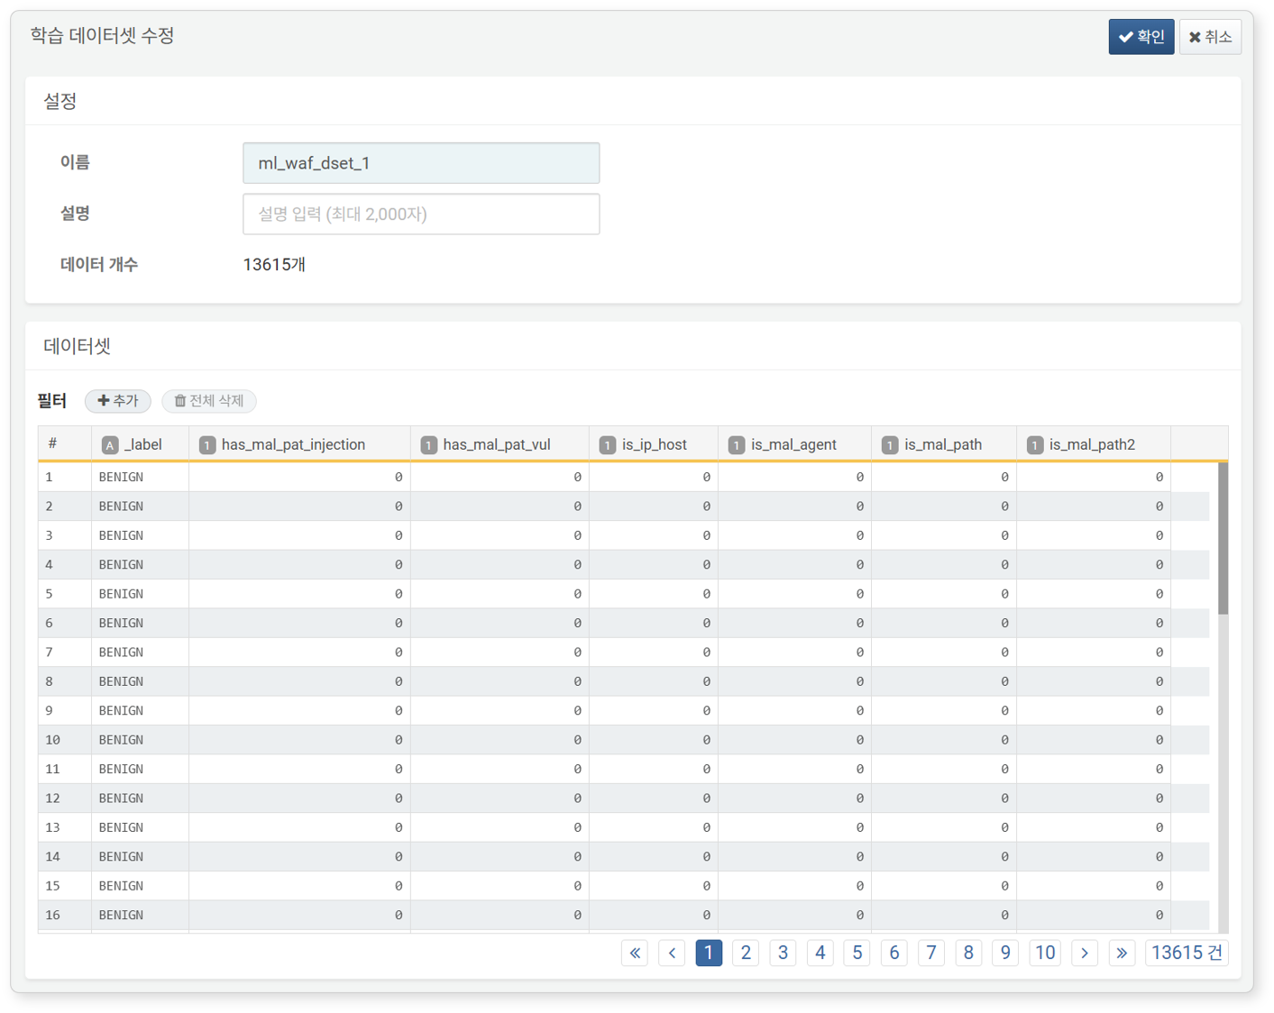
Task: Click the 13615 건 total count label
Action: pyautogui.click(x=1187, y=953)
